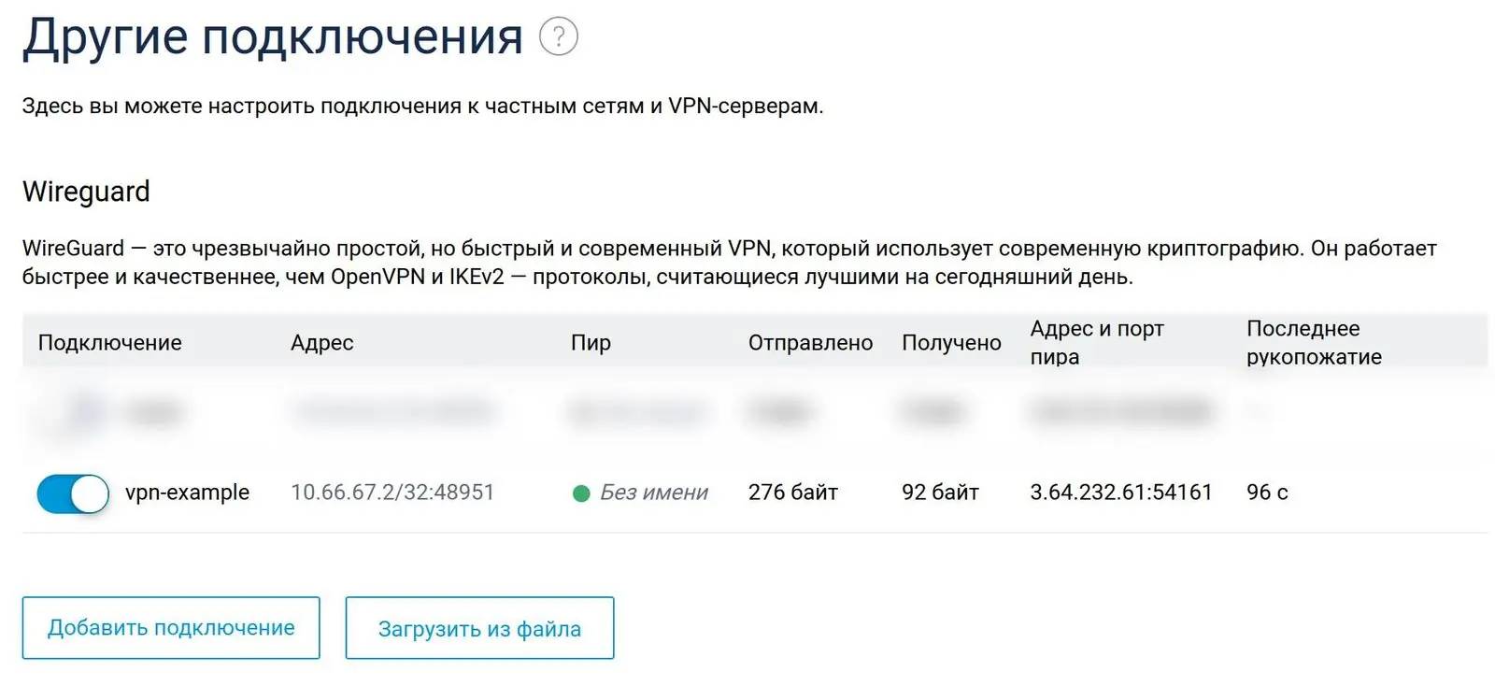Open the vpn-example connection entry
The image size is (1495, 686).
click(x=187, y=493)
